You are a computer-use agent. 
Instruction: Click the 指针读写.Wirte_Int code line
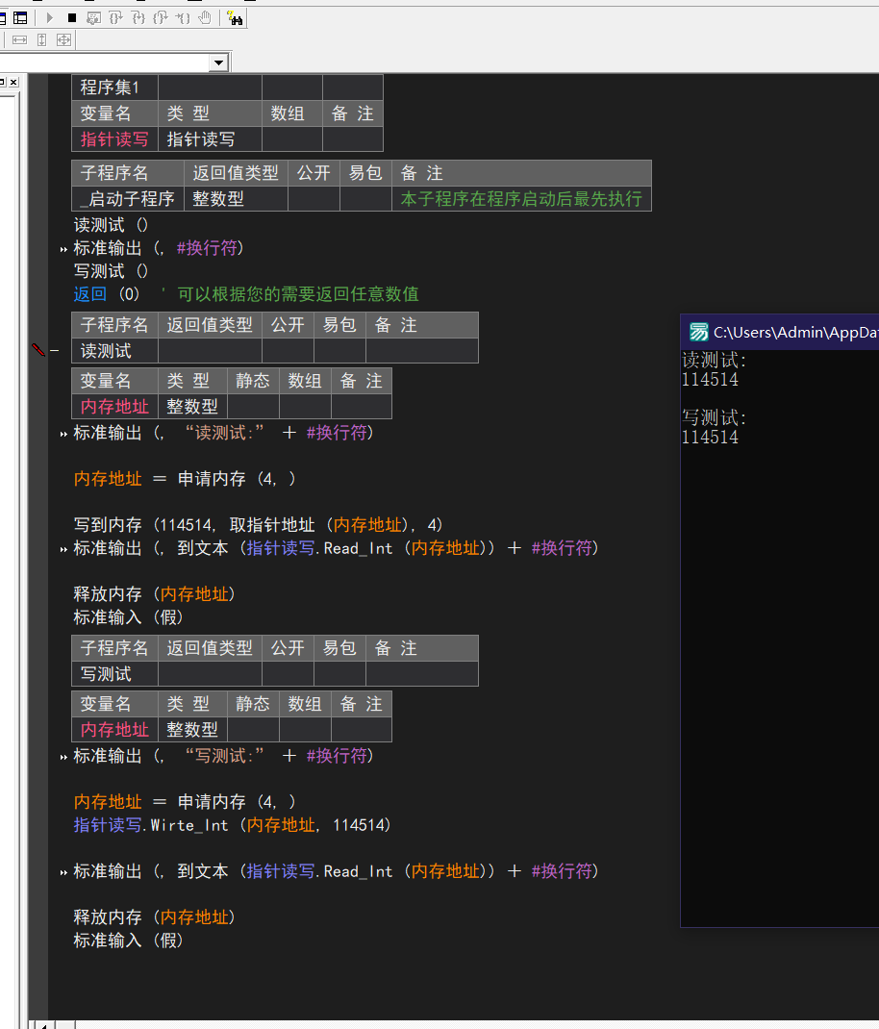233,825
